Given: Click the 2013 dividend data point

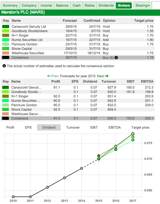Looking at the screenshot, I should pyautogui.click(x=64, y=178).
